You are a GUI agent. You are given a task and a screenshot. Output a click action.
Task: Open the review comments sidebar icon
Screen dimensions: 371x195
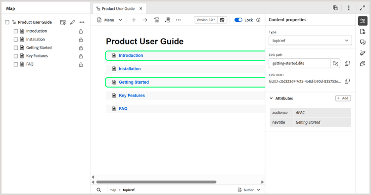pos(363,42)
